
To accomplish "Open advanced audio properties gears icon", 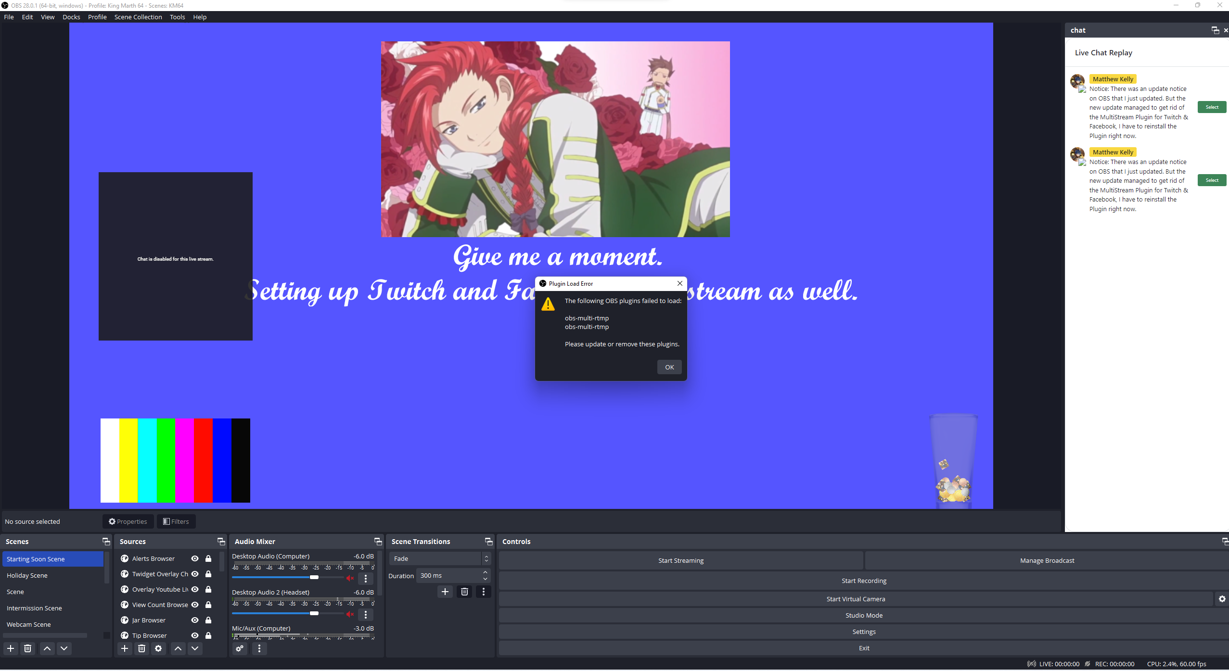I will point(240,648).
